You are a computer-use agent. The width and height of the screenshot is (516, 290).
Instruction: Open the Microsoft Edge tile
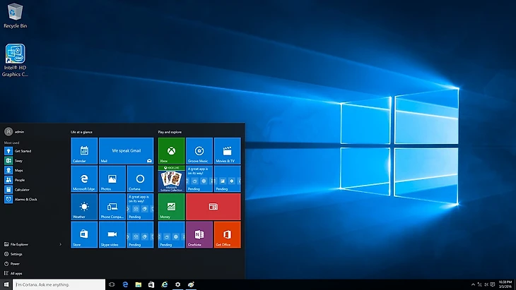[x=84, y=179]
